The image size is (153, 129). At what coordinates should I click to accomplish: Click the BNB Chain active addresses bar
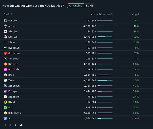click(x=105, y=113)
